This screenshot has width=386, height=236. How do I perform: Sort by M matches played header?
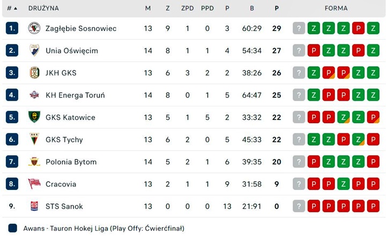pyautogui.click(x=148, y=9)
